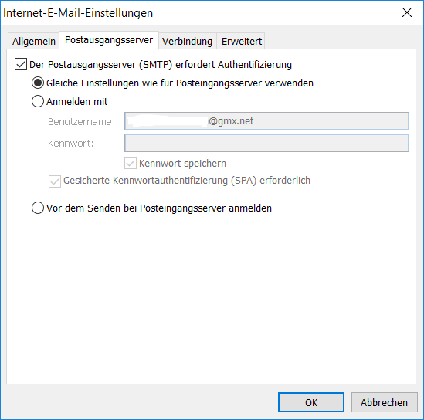Select Gleiche Einstellungen wie für Posteingangsserver radio
424x420 pixels.
(x=38, y=83)
